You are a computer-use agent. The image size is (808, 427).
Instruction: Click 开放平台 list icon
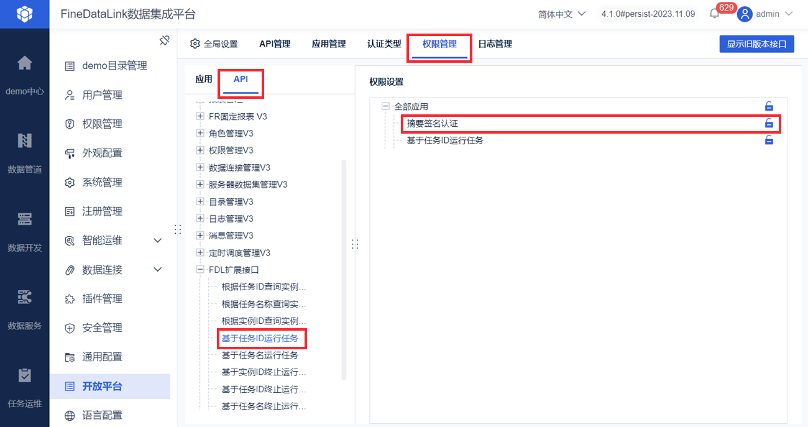[70, 386]
